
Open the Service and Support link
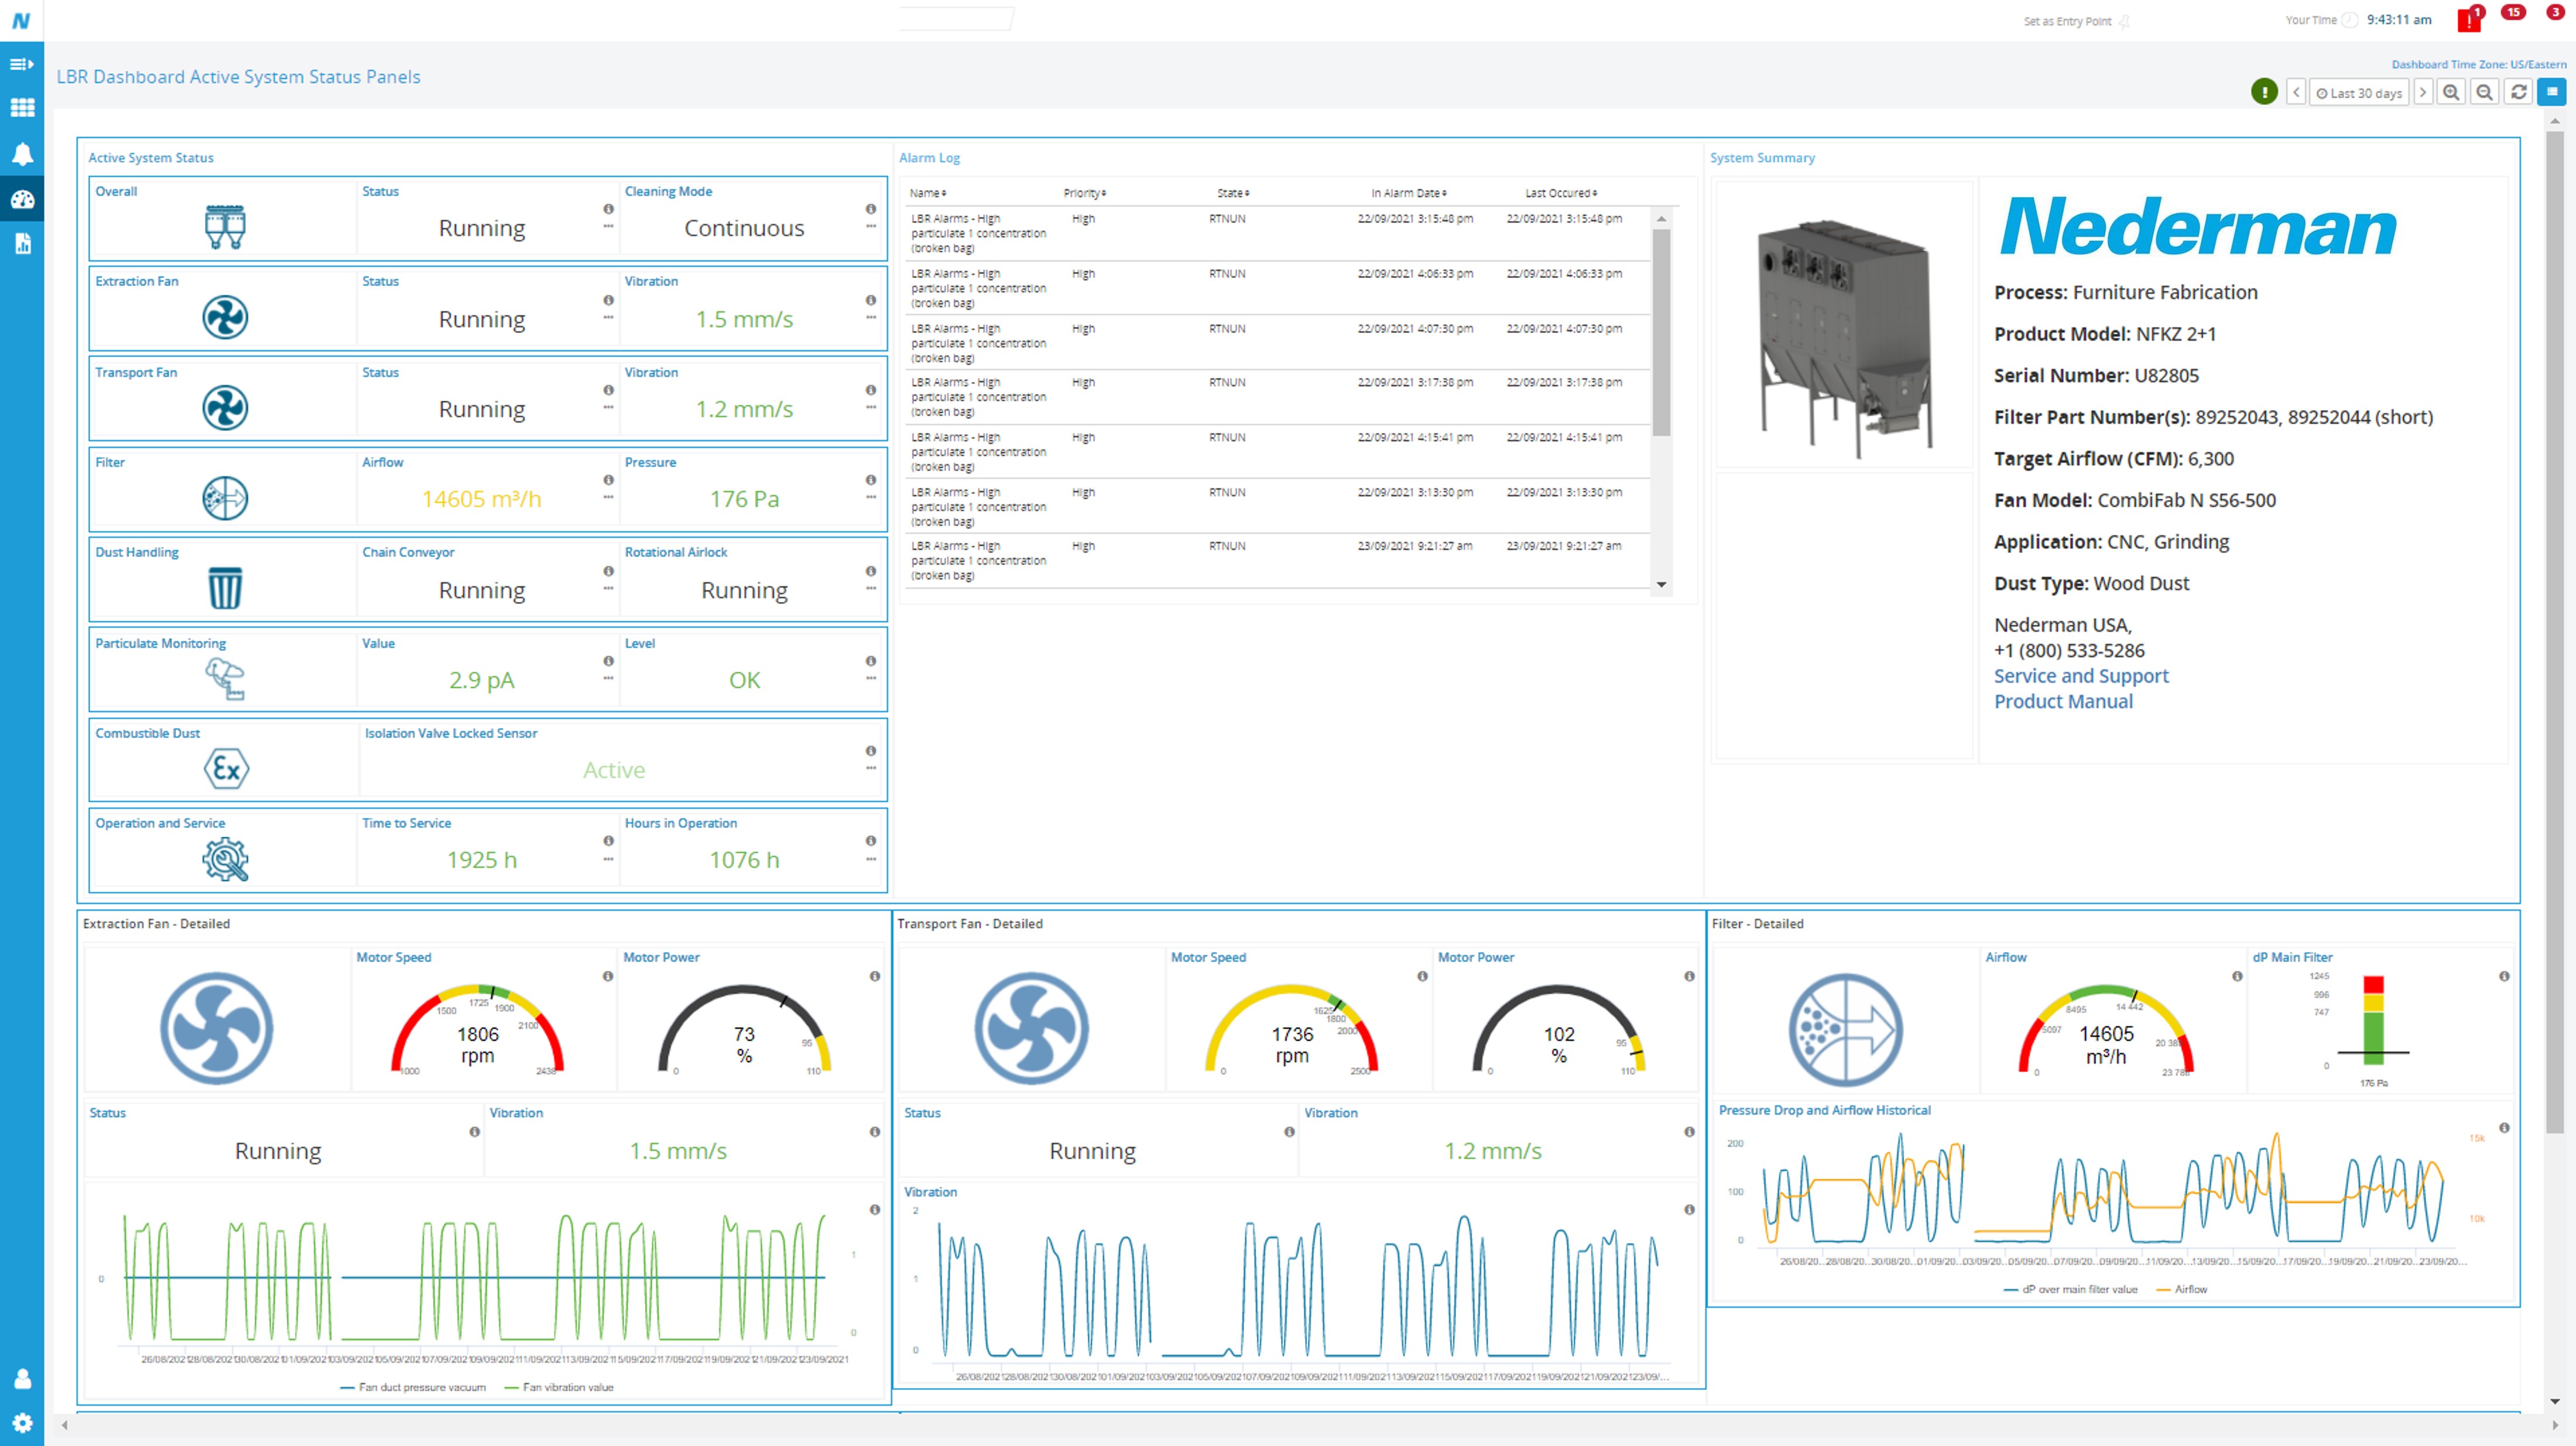[x=2081, y=675]
